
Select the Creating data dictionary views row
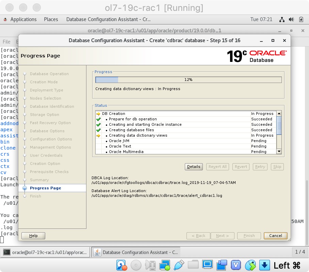tap(138, 135)
